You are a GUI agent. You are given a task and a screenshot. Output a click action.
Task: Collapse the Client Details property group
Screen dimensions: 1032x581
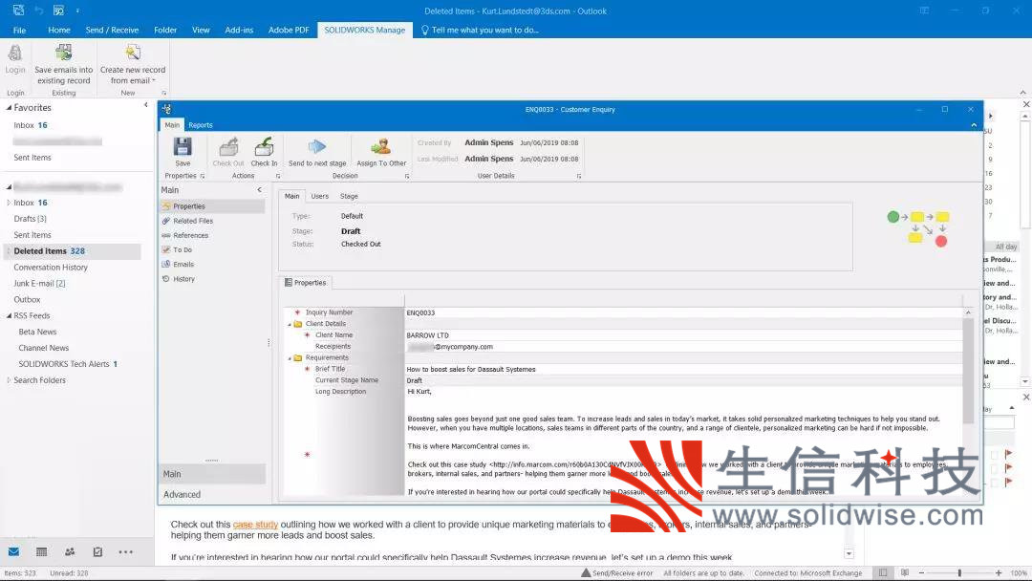[290, 324]
